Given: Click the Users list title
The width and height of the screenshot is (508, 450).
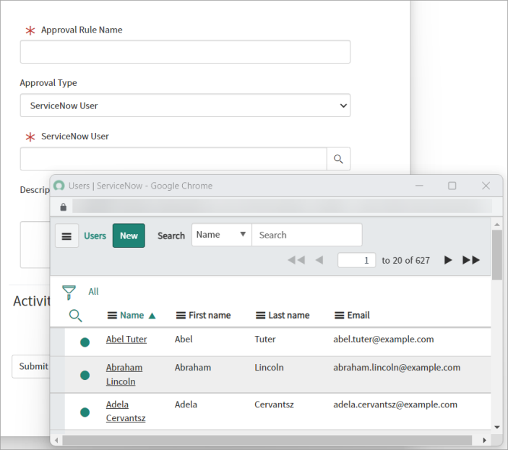Looking at the screenshot, I should tap(95, 235).
